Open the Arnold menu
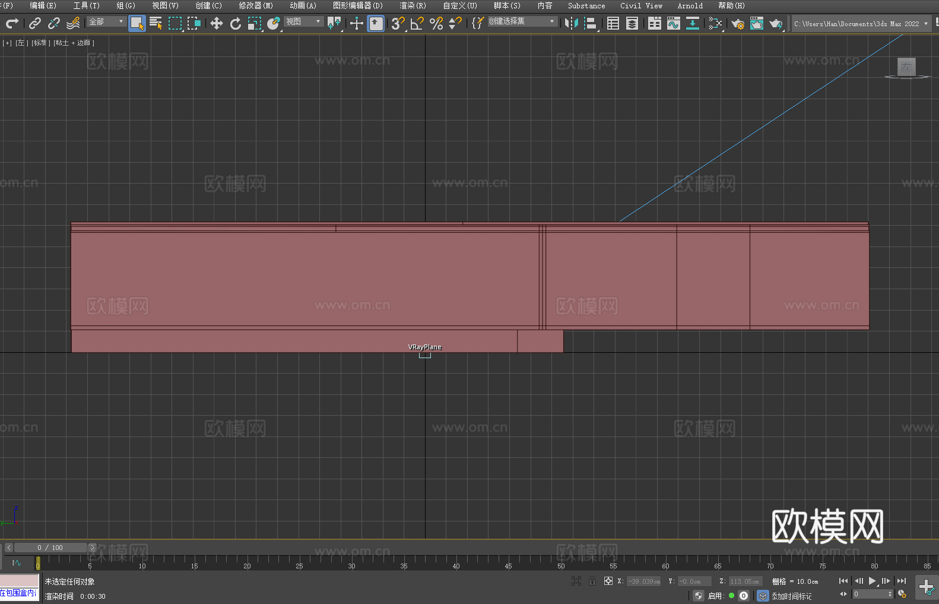 690,6
